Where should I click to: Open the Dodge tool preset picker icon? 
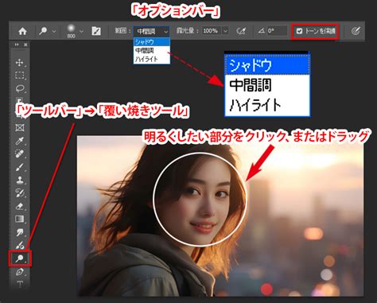click(43, 31)
